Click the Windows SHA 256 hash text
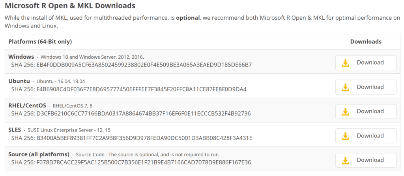This screenshot has height=176, width=404. click(131, 65)
